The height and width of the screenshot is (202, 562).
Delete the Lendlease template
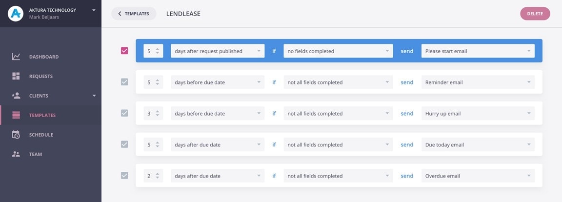[535, 14]
